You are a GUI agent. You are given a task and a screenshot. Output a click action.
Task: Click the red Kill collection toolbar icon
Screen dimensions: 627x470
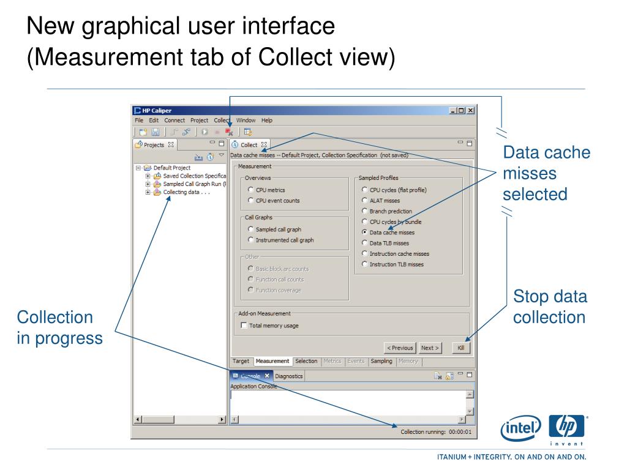229,132
